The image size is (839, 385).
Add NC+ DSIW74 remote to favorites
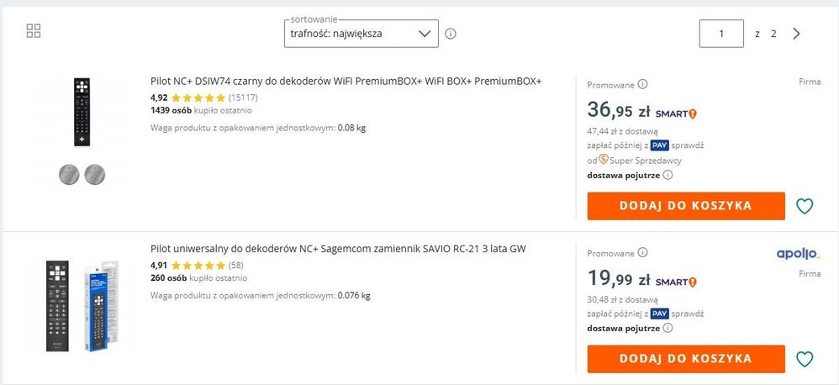805,206
